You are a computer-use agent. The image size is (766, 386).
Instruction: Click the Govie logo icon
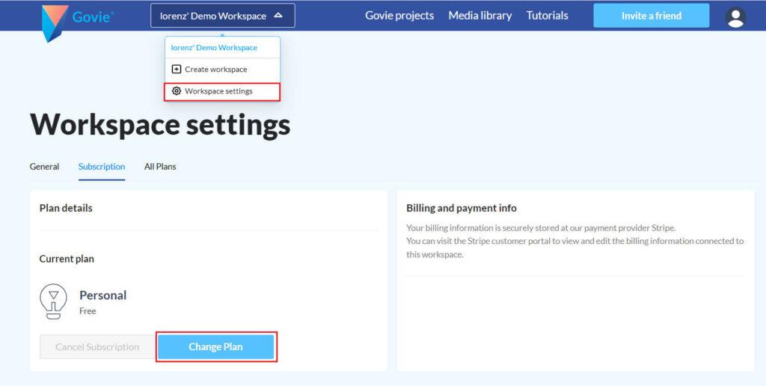point(55,22)
